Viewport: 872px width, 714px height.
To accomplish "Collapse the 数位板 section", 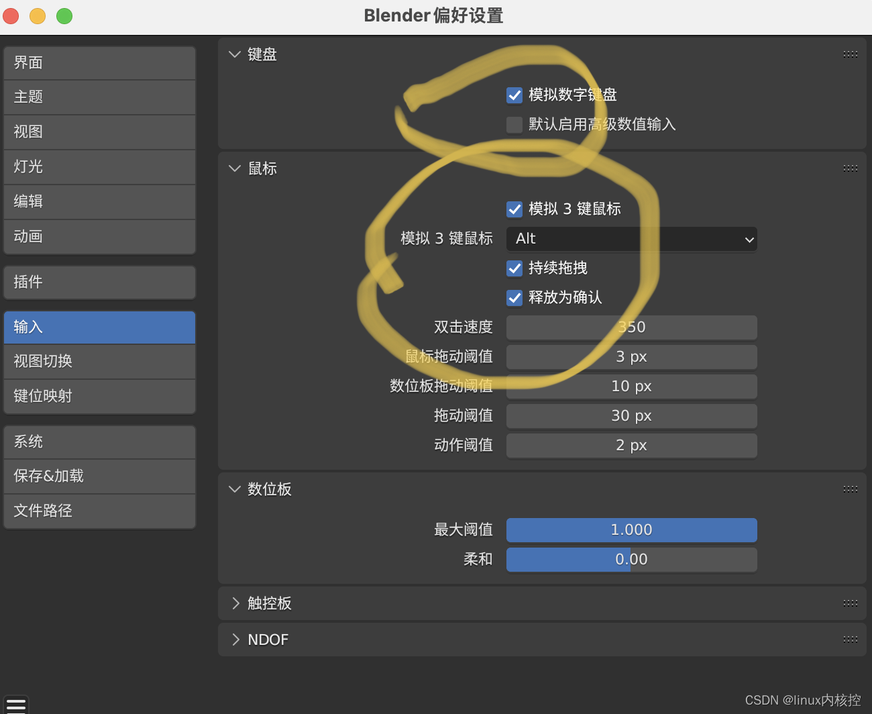I will 234,489.
